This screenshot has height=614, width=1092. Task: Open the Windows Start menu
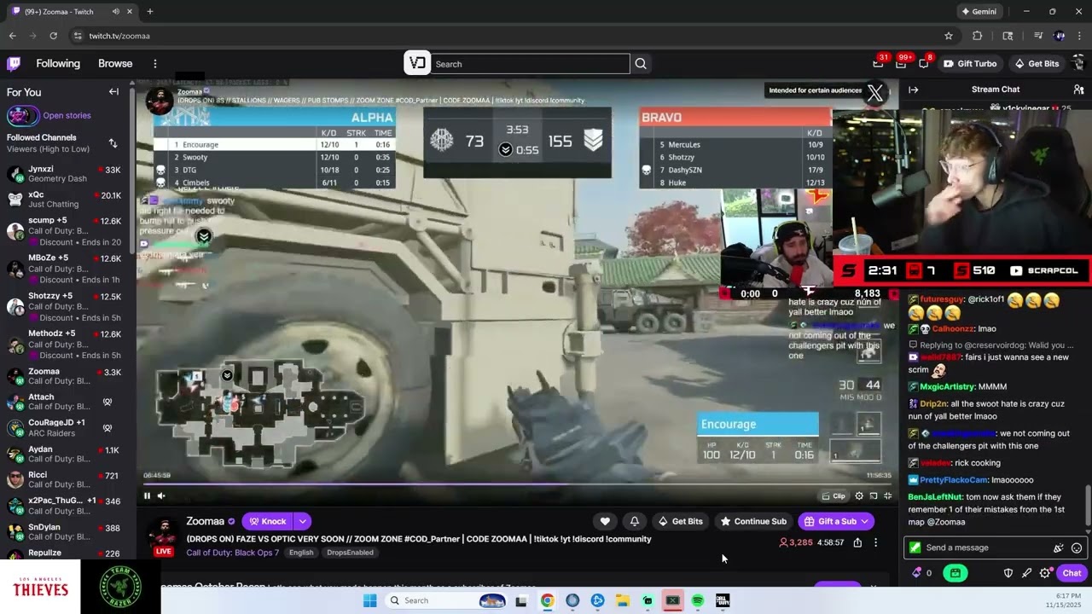click(x=369, y=600)
